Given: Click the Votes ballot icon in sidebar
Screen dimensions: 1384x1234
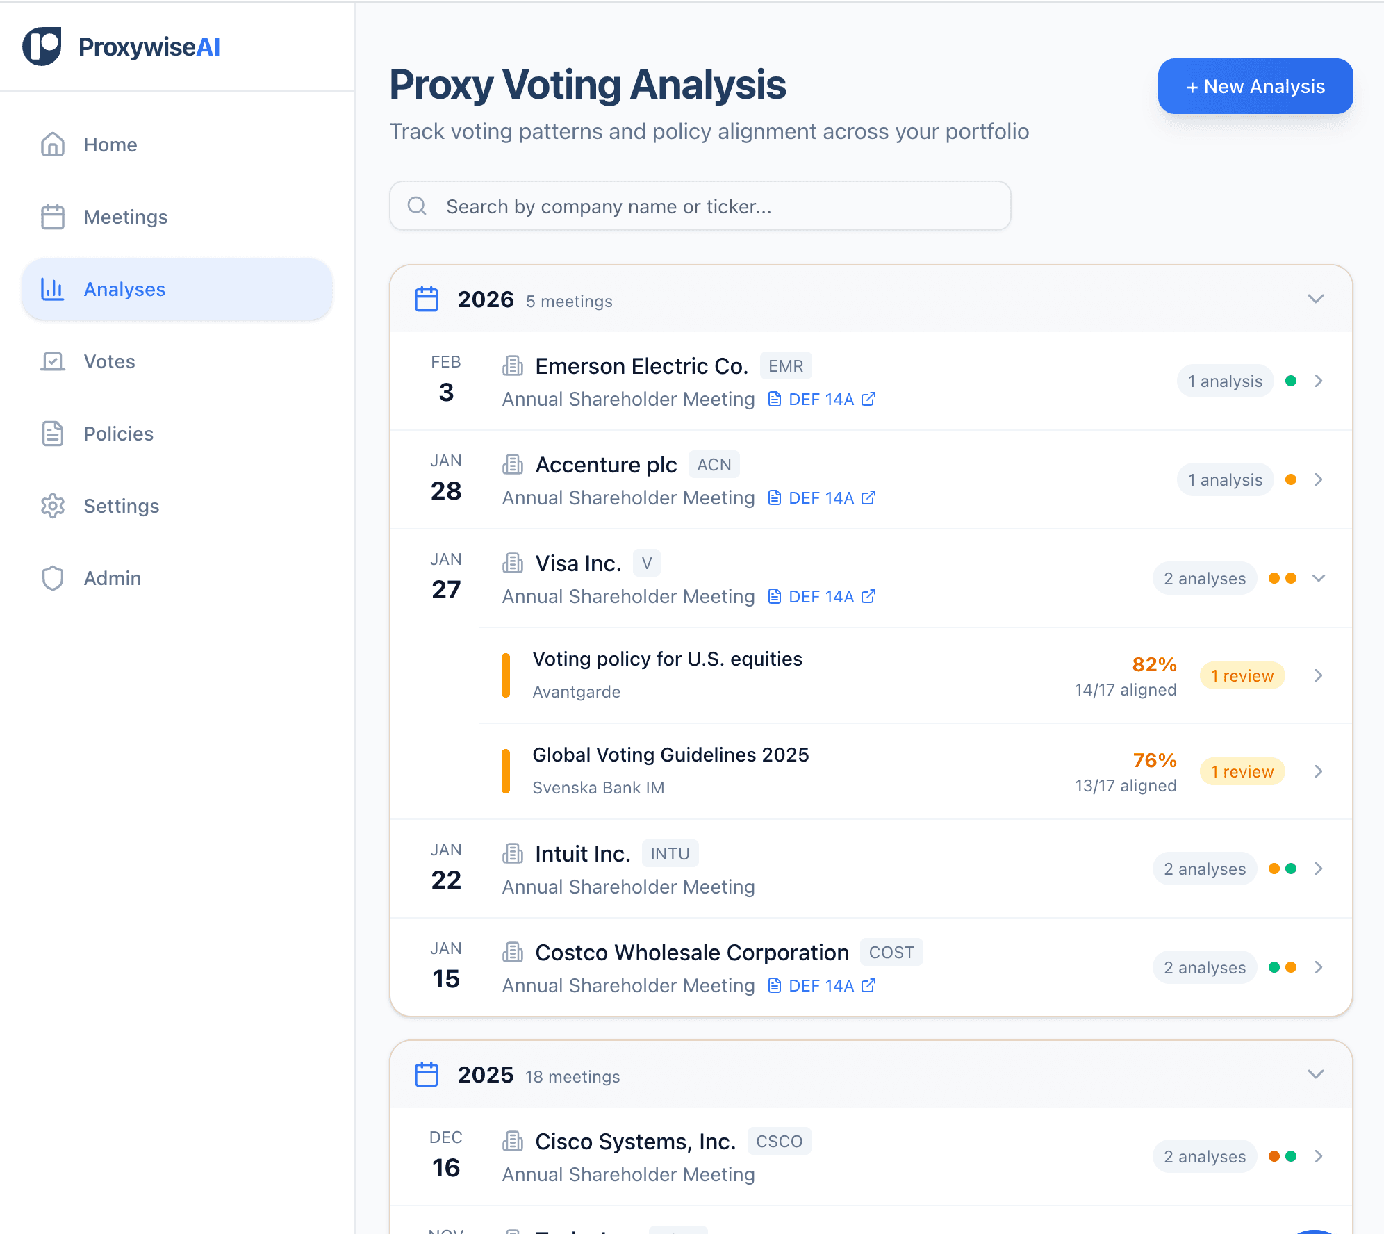Looking at the screenshot, I should coord(52,361).
